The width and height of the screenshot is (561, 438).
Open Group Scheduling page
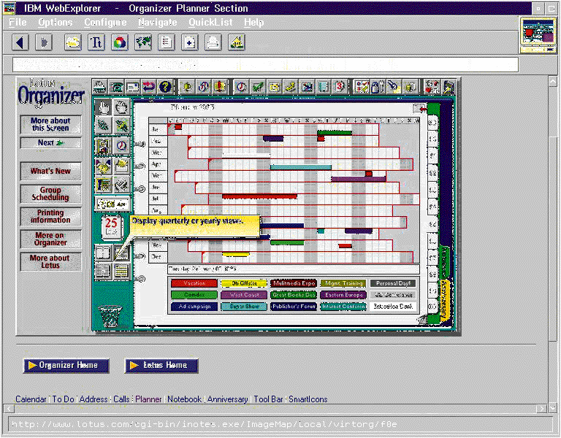(x=50, y=193)
